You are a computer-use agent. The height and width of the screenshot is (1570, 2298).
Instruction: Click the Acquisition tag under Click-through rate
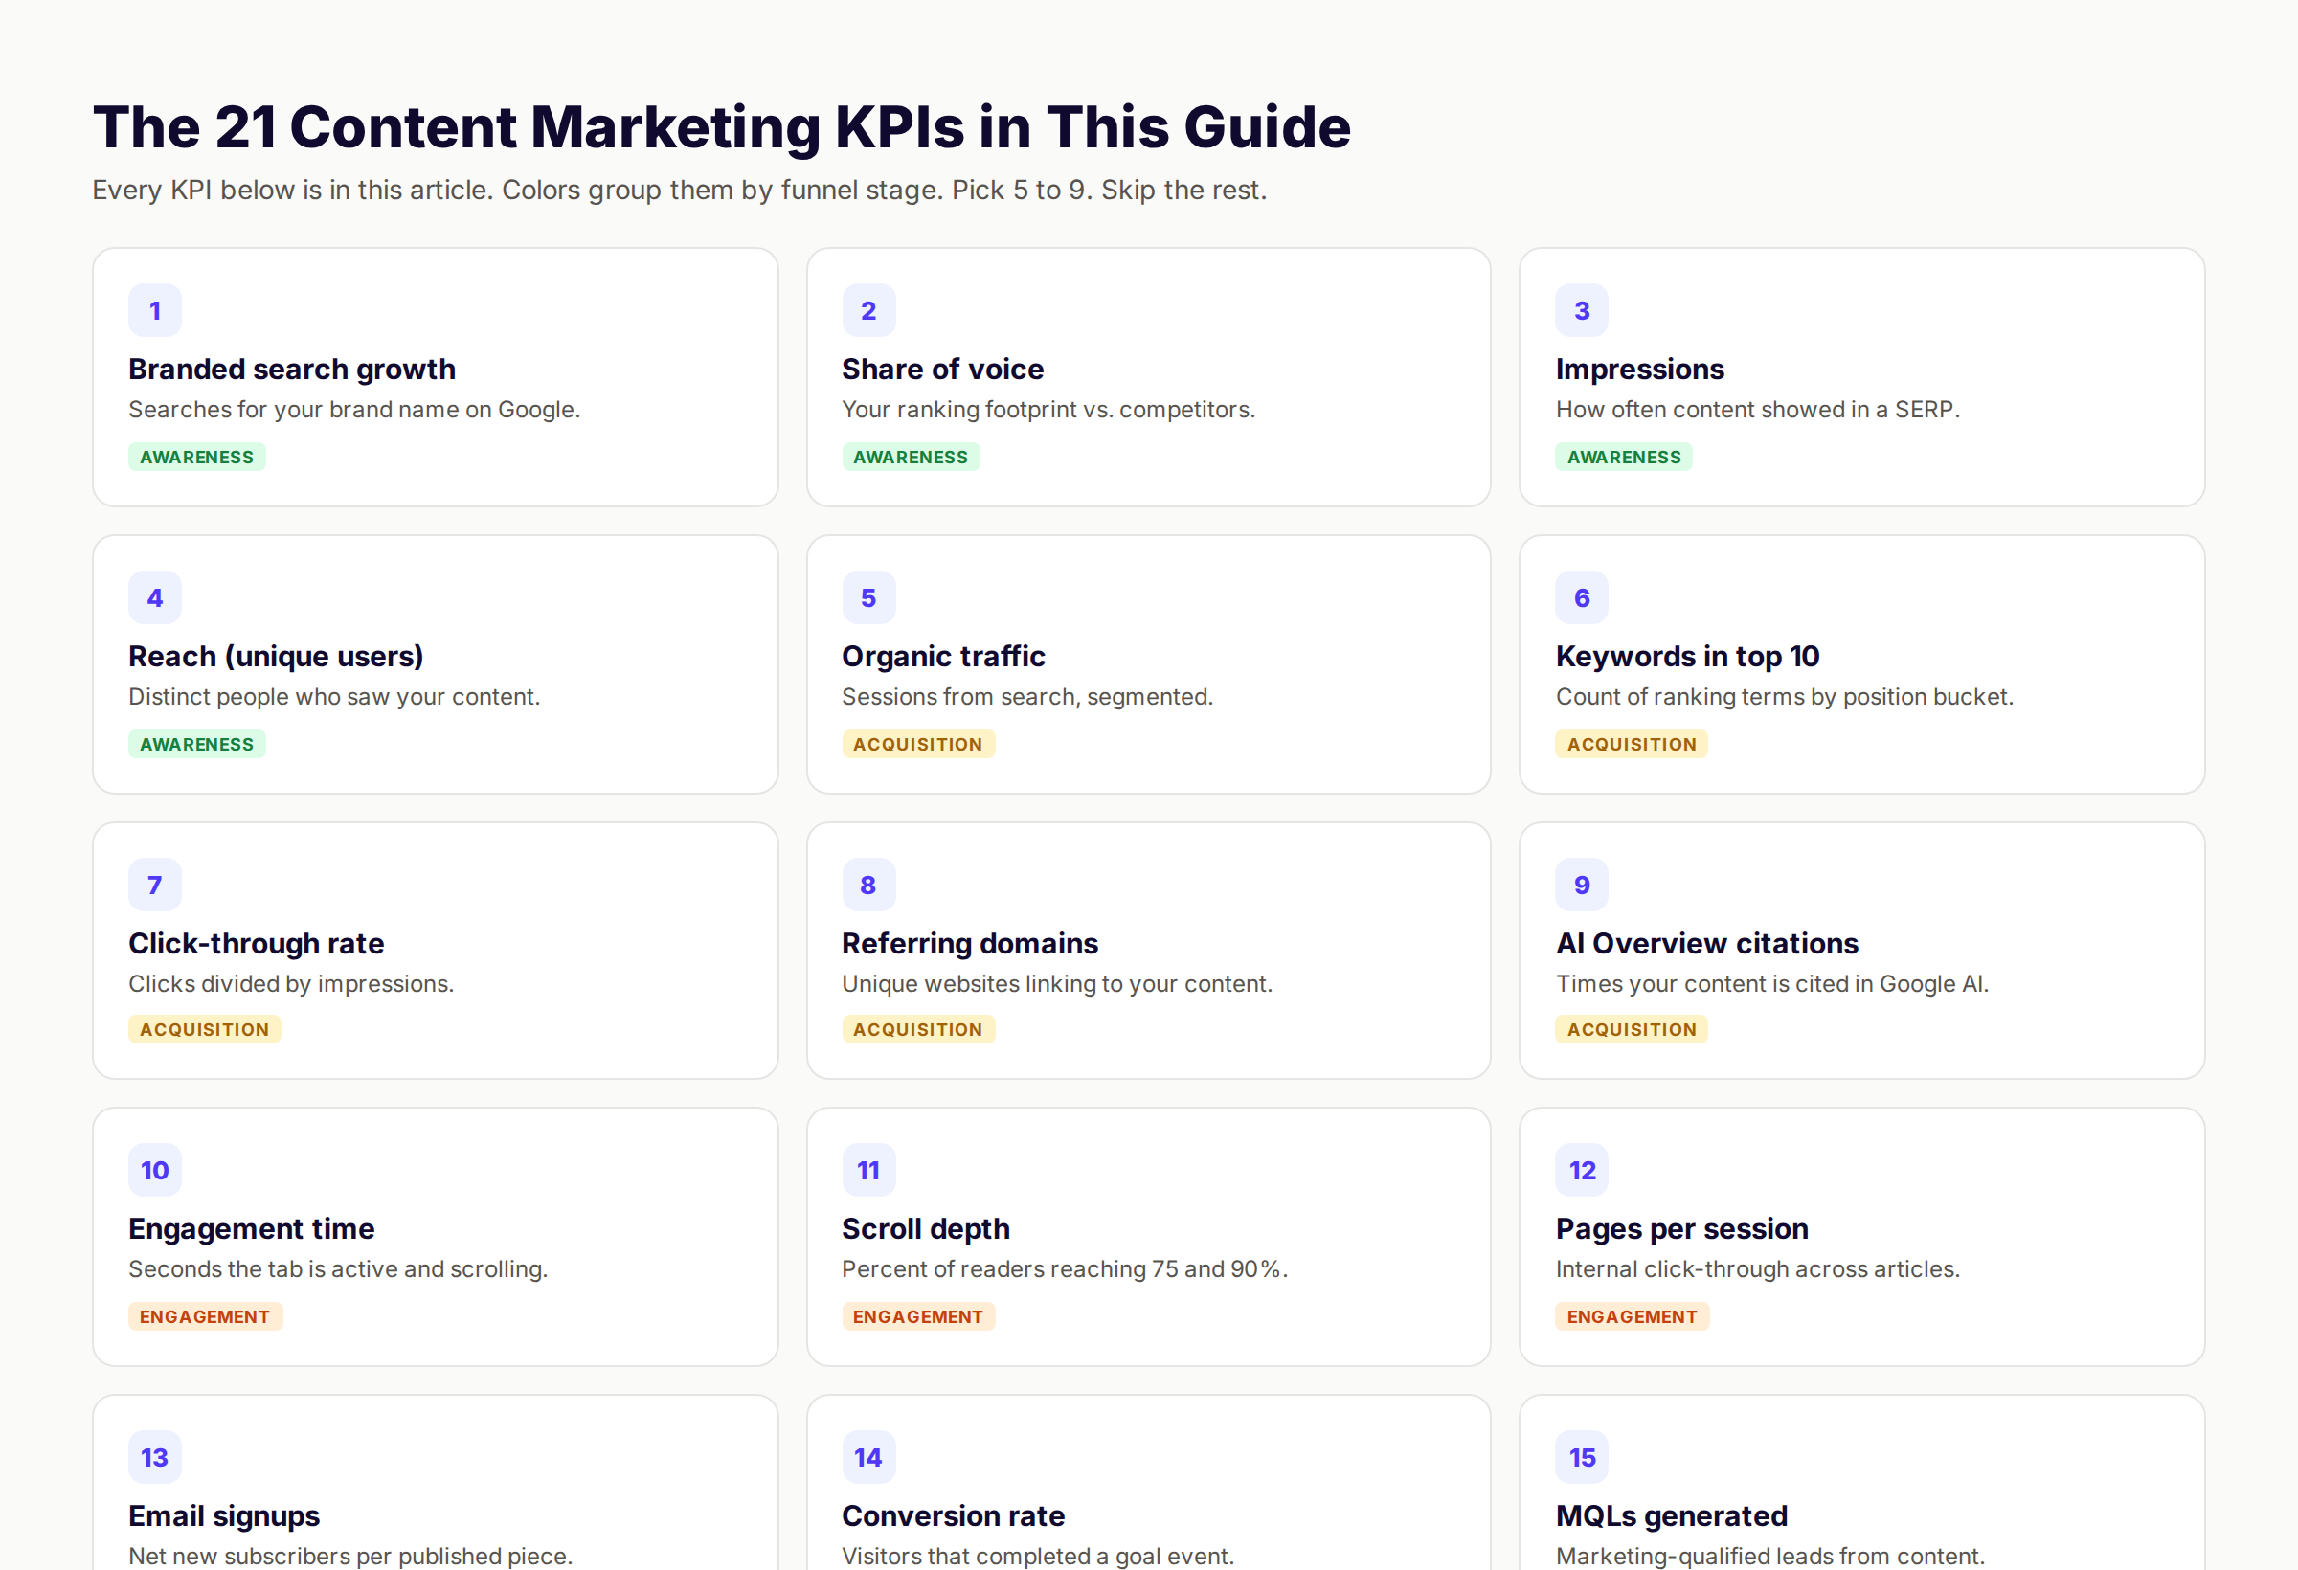click(x=205, y=1029)
